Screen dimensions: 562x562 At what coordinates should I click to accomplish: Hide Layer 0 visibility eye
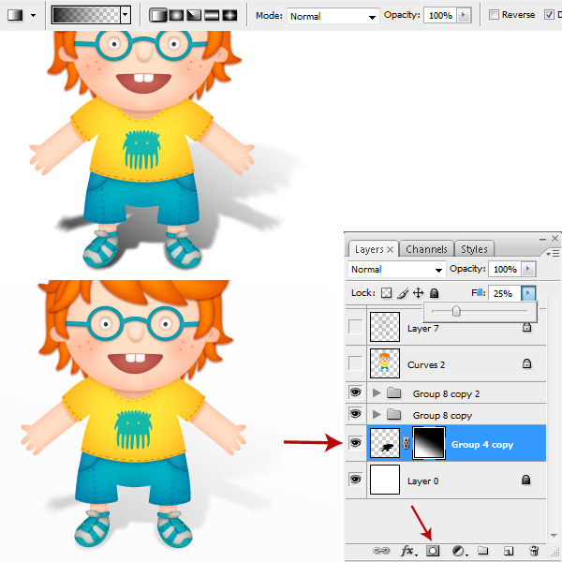click(x=356, y=480)
